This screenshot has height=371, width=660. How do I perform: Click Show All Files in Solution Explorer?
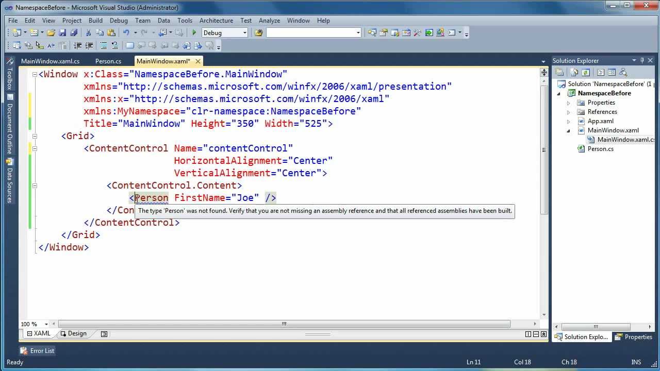[x=574, y=72]
